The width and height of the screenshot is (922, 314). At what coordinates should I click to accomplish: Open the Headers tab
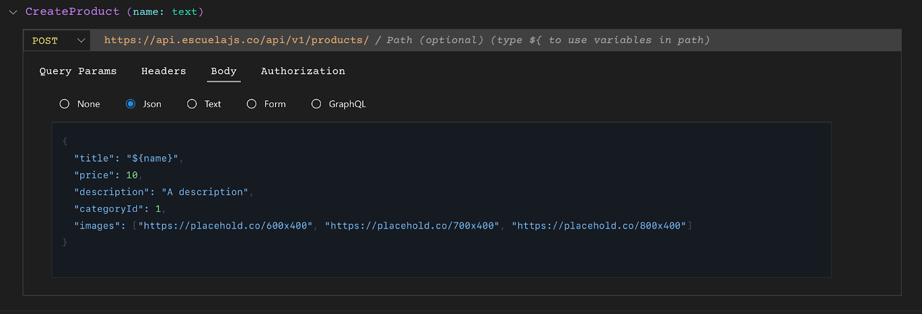164,71
